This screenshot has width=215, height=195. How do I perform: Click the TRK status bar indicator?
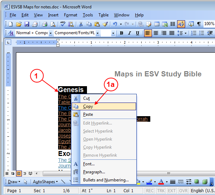pyautogui.click(x=161, y=190)
